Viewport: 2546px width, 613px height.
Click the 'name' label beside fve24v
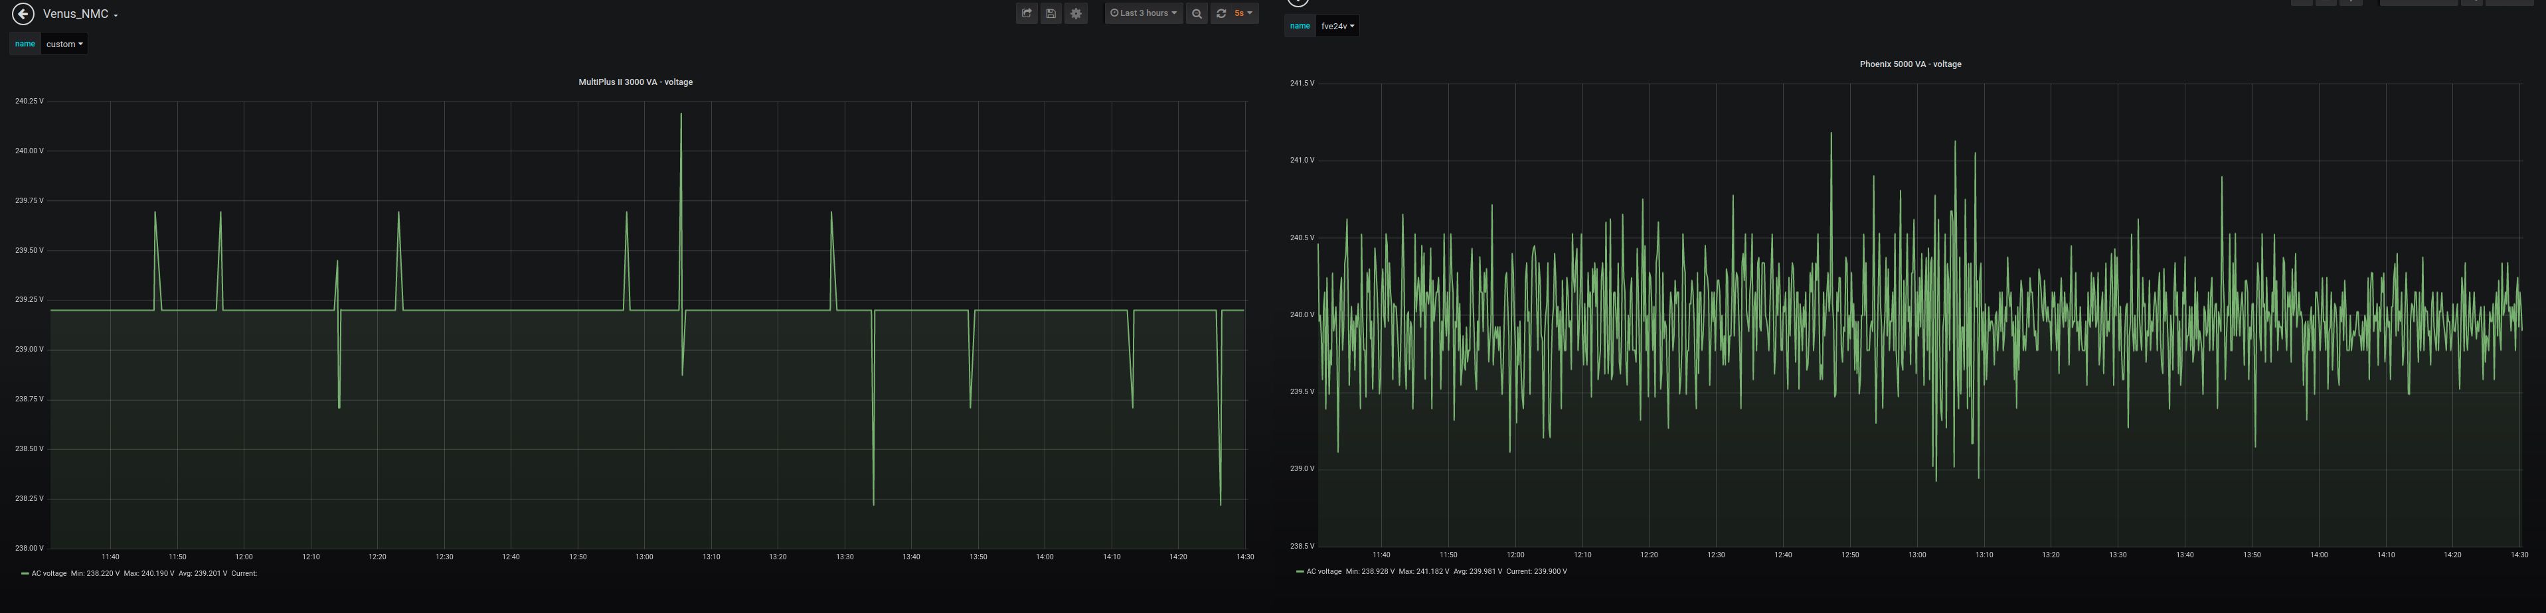(1300, 27)
